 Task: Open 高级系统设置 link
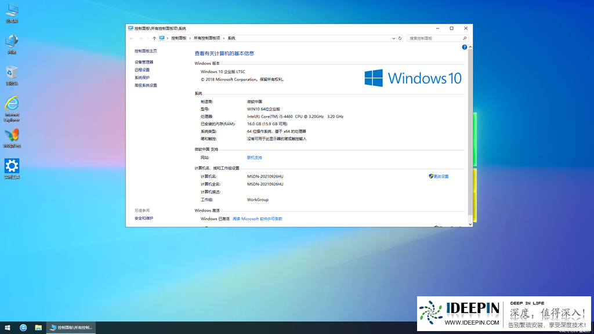[x=146, y=86]
